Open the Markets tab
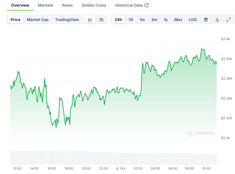 coord(46,5)
